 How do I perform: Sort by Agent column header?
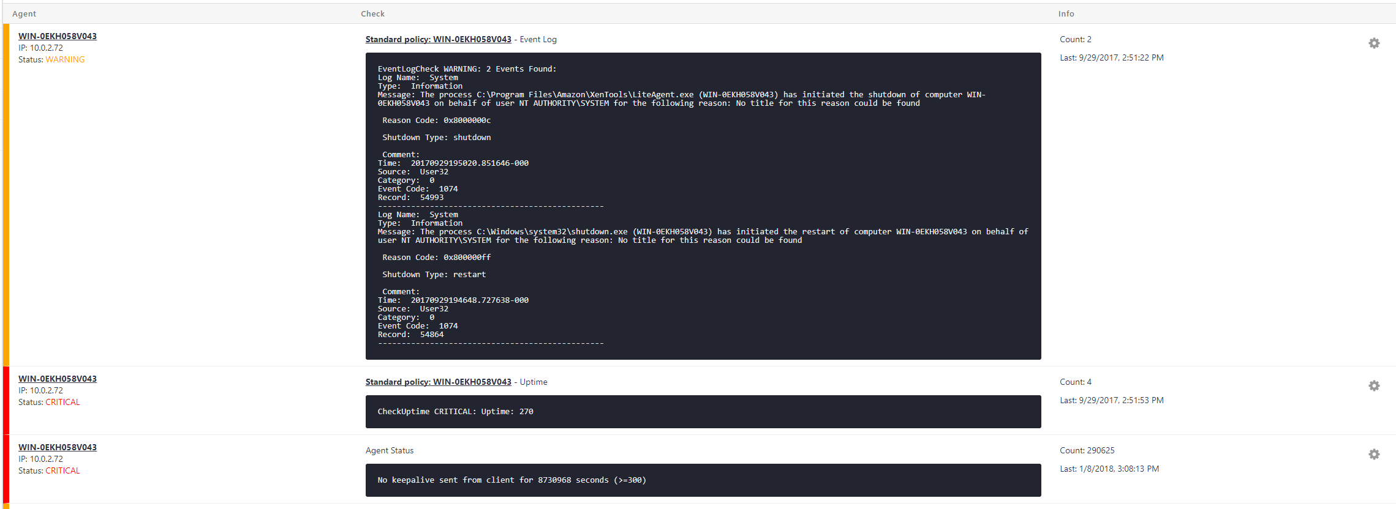25,13
